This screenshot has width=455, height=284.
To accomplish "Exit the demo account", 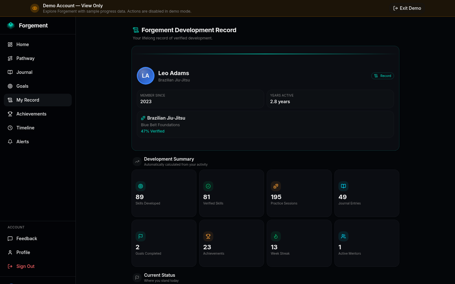I will pyautogui.click(x=407, y=8).
